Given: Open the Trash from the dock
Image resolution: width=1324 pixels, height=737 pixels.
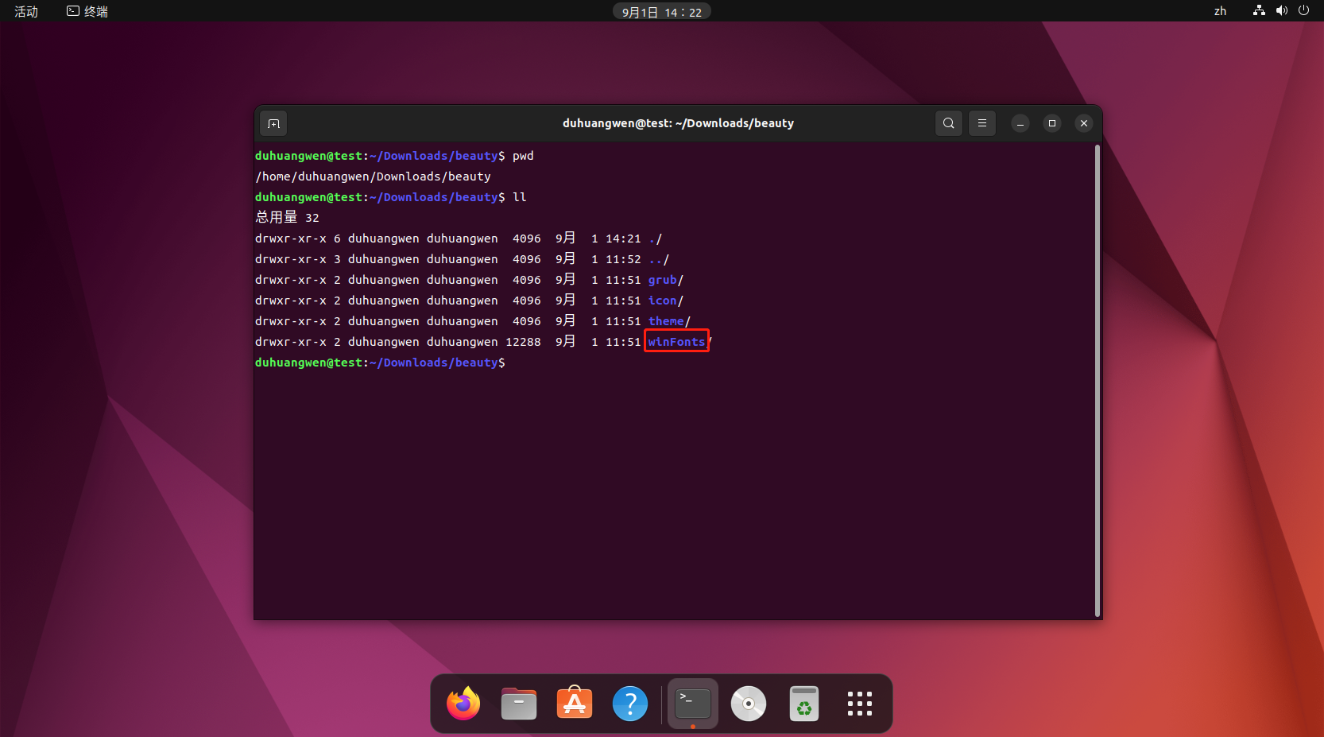Looking at the screenshot, I should click(x=804, y=704).
